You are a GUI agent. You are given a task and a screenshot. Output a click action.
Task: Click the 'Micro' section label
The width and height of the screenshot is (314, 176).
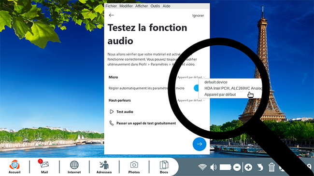tap(114, 77)
